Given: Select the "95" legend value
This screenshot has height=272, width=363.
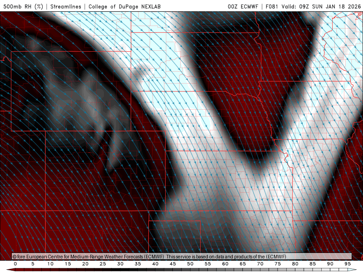Looking at the screenshot, I should (348, 264).
